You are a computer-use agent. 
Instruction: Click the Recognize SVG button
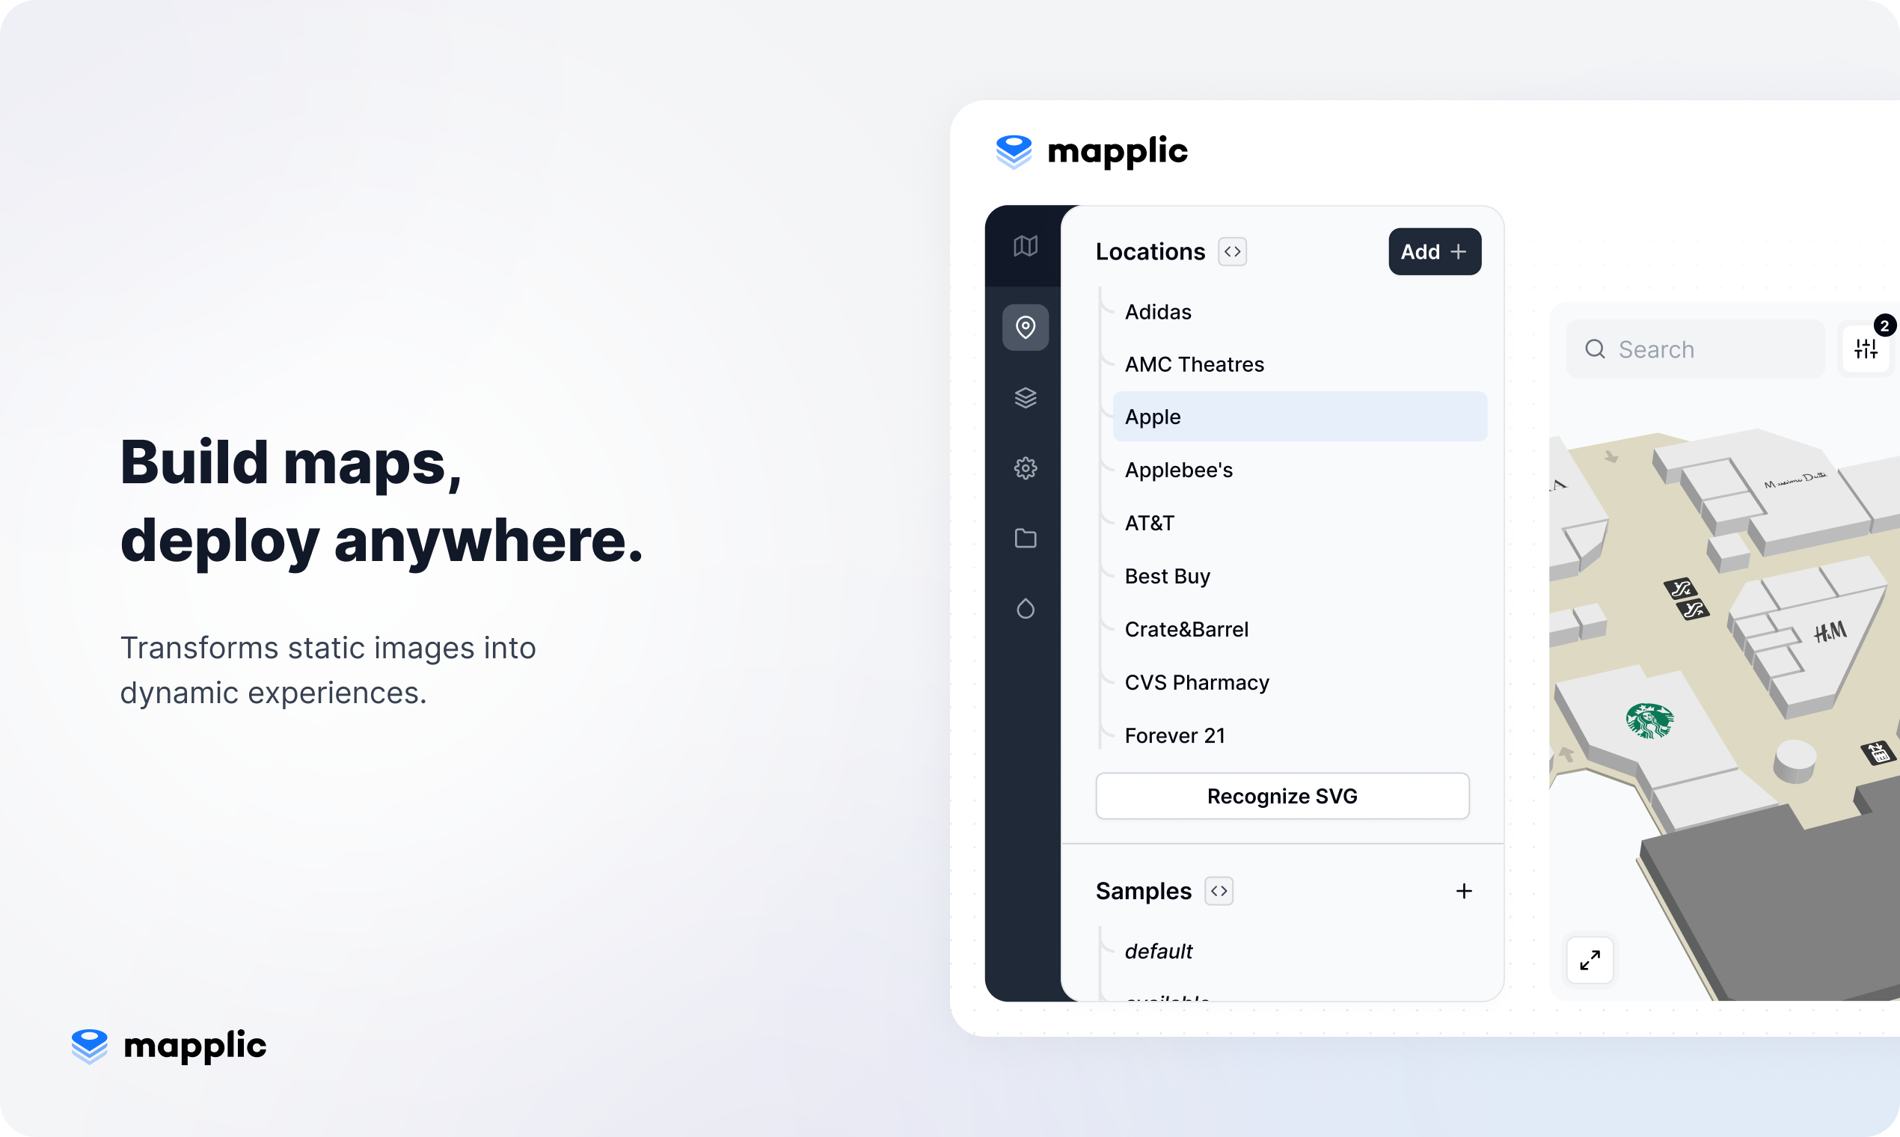(1281, 794)
